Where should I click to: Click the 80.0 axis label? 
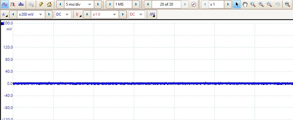click(9, 60)
